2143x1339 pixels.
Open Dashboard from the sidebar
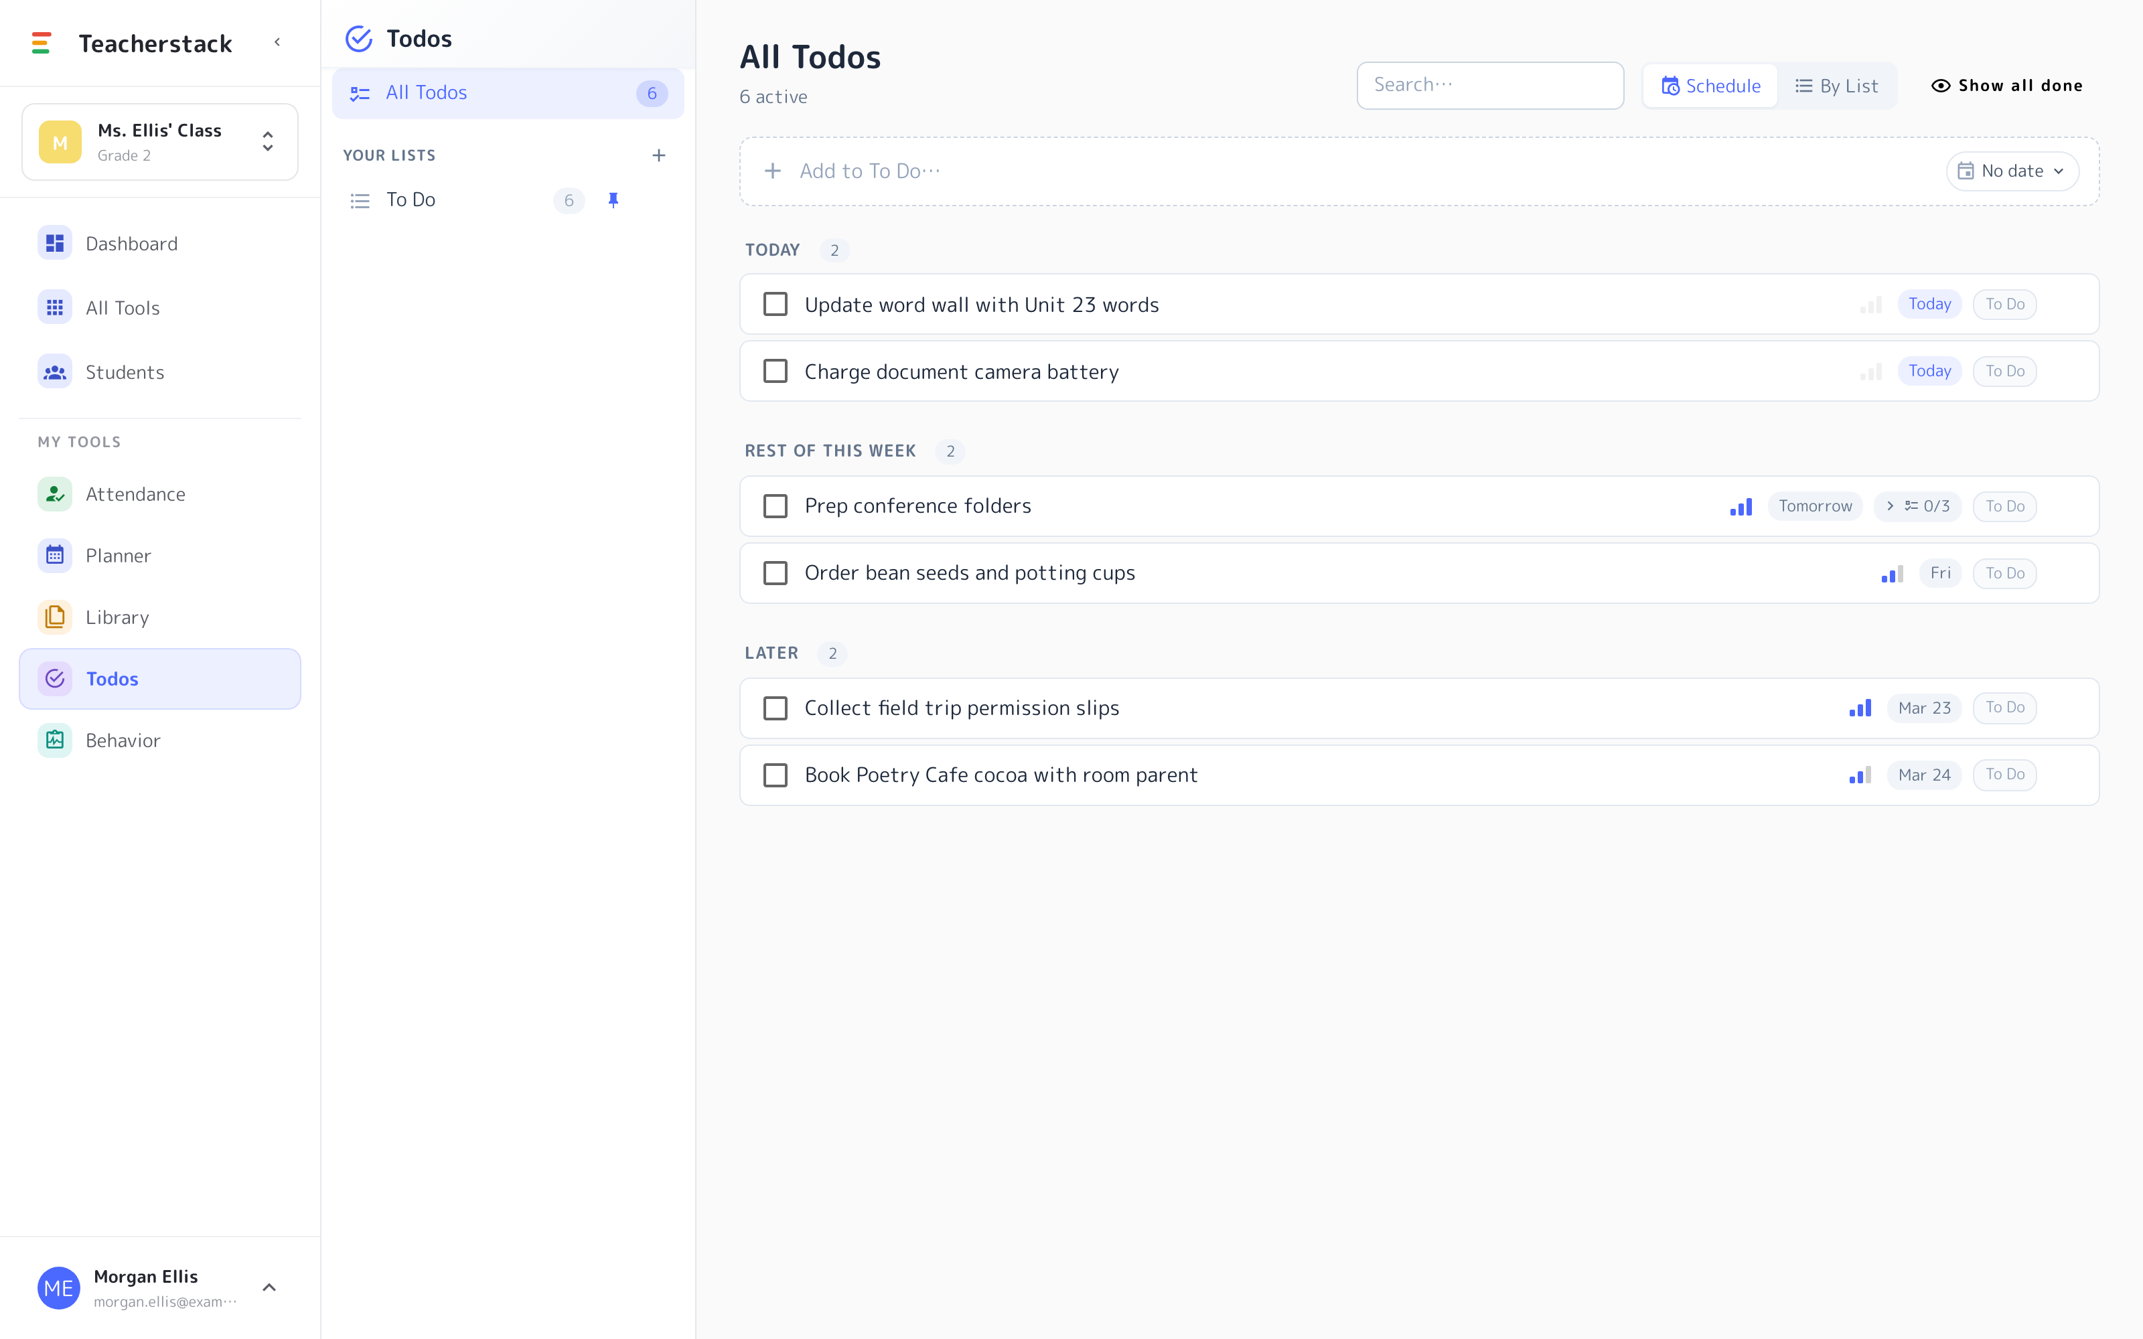(x=159, y=244)
